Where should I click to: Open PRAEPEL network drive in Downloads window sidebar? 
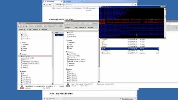[31, 64]
